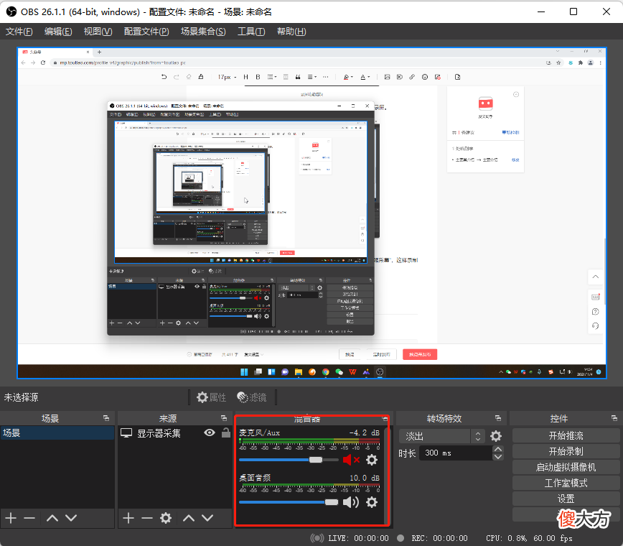Image resolution: width=623 pixels, height=546 pixels.
Task: Open the 帮助(H) menu
Action: coord(291,32)
